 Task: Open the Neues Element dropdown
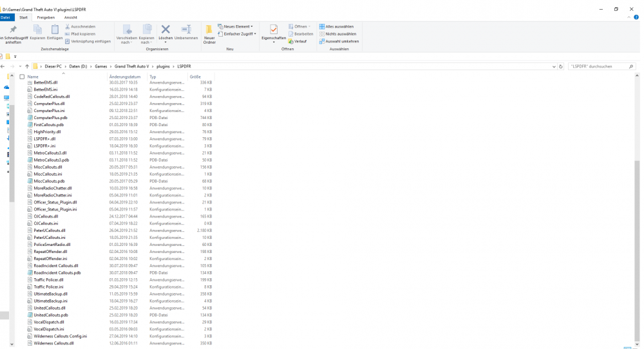point(235,26)
